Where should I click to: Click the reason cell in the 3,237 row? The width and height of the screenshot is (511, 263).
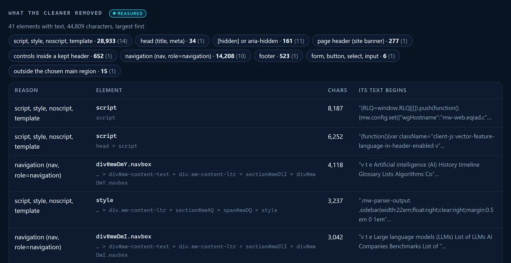pos(44,206)
